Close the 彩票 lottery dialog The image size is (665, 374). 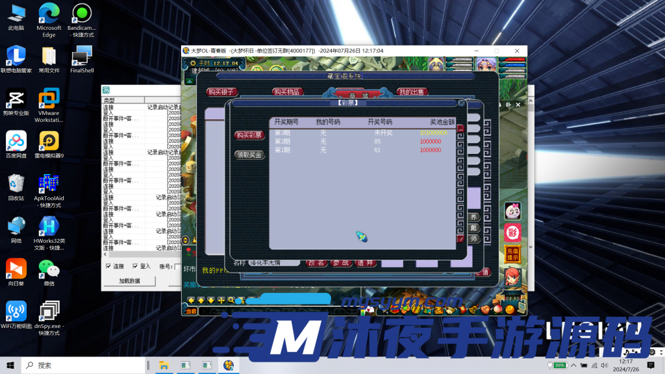(462, 103)
